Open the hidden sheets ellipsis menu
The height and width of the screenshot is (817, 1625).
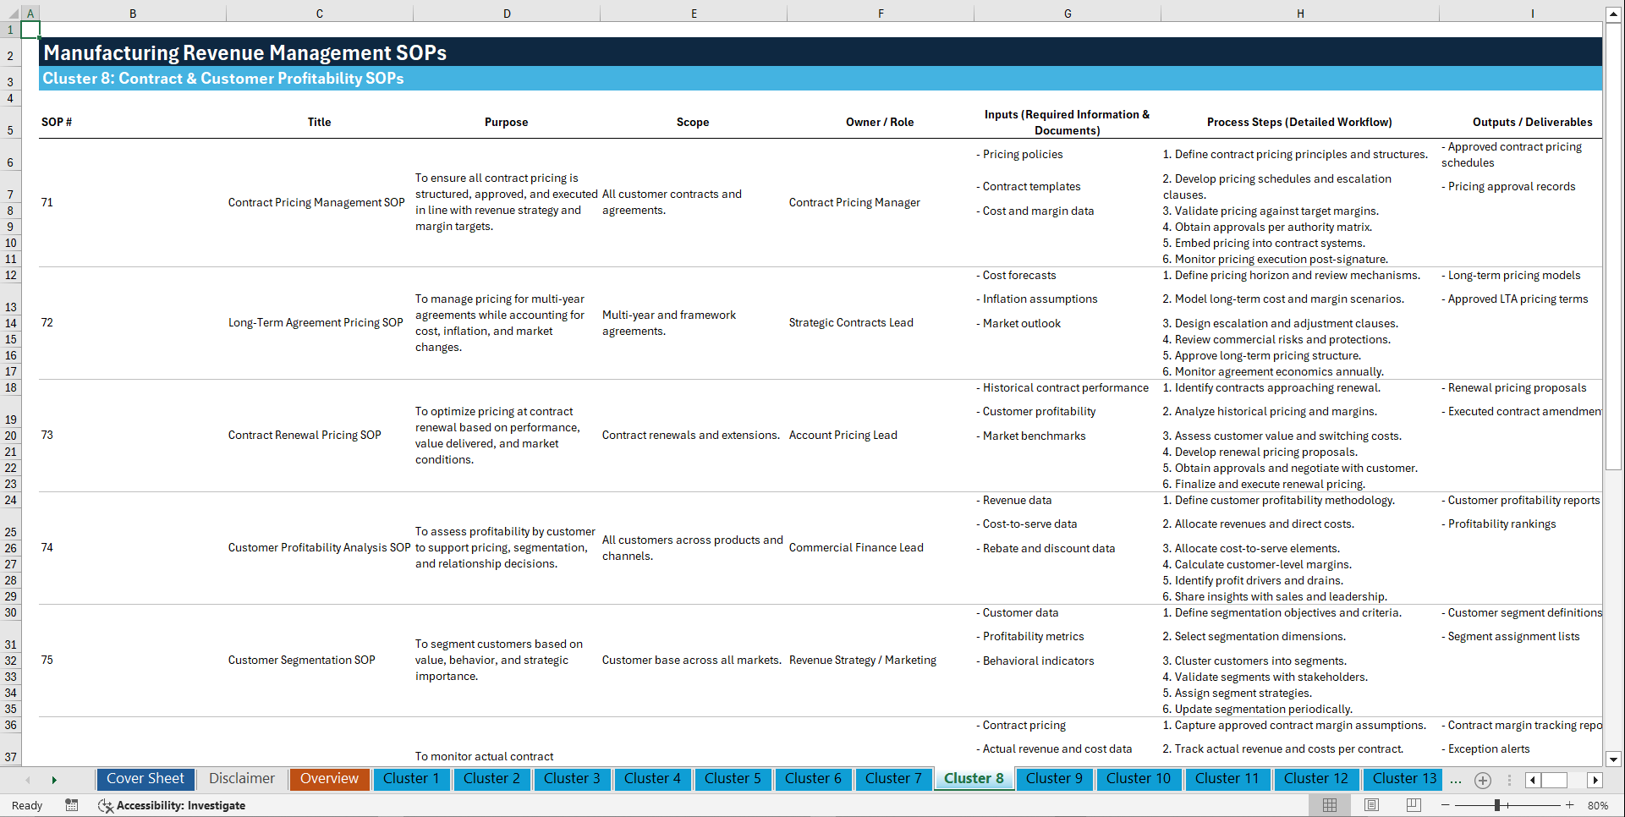(1456, 780)
